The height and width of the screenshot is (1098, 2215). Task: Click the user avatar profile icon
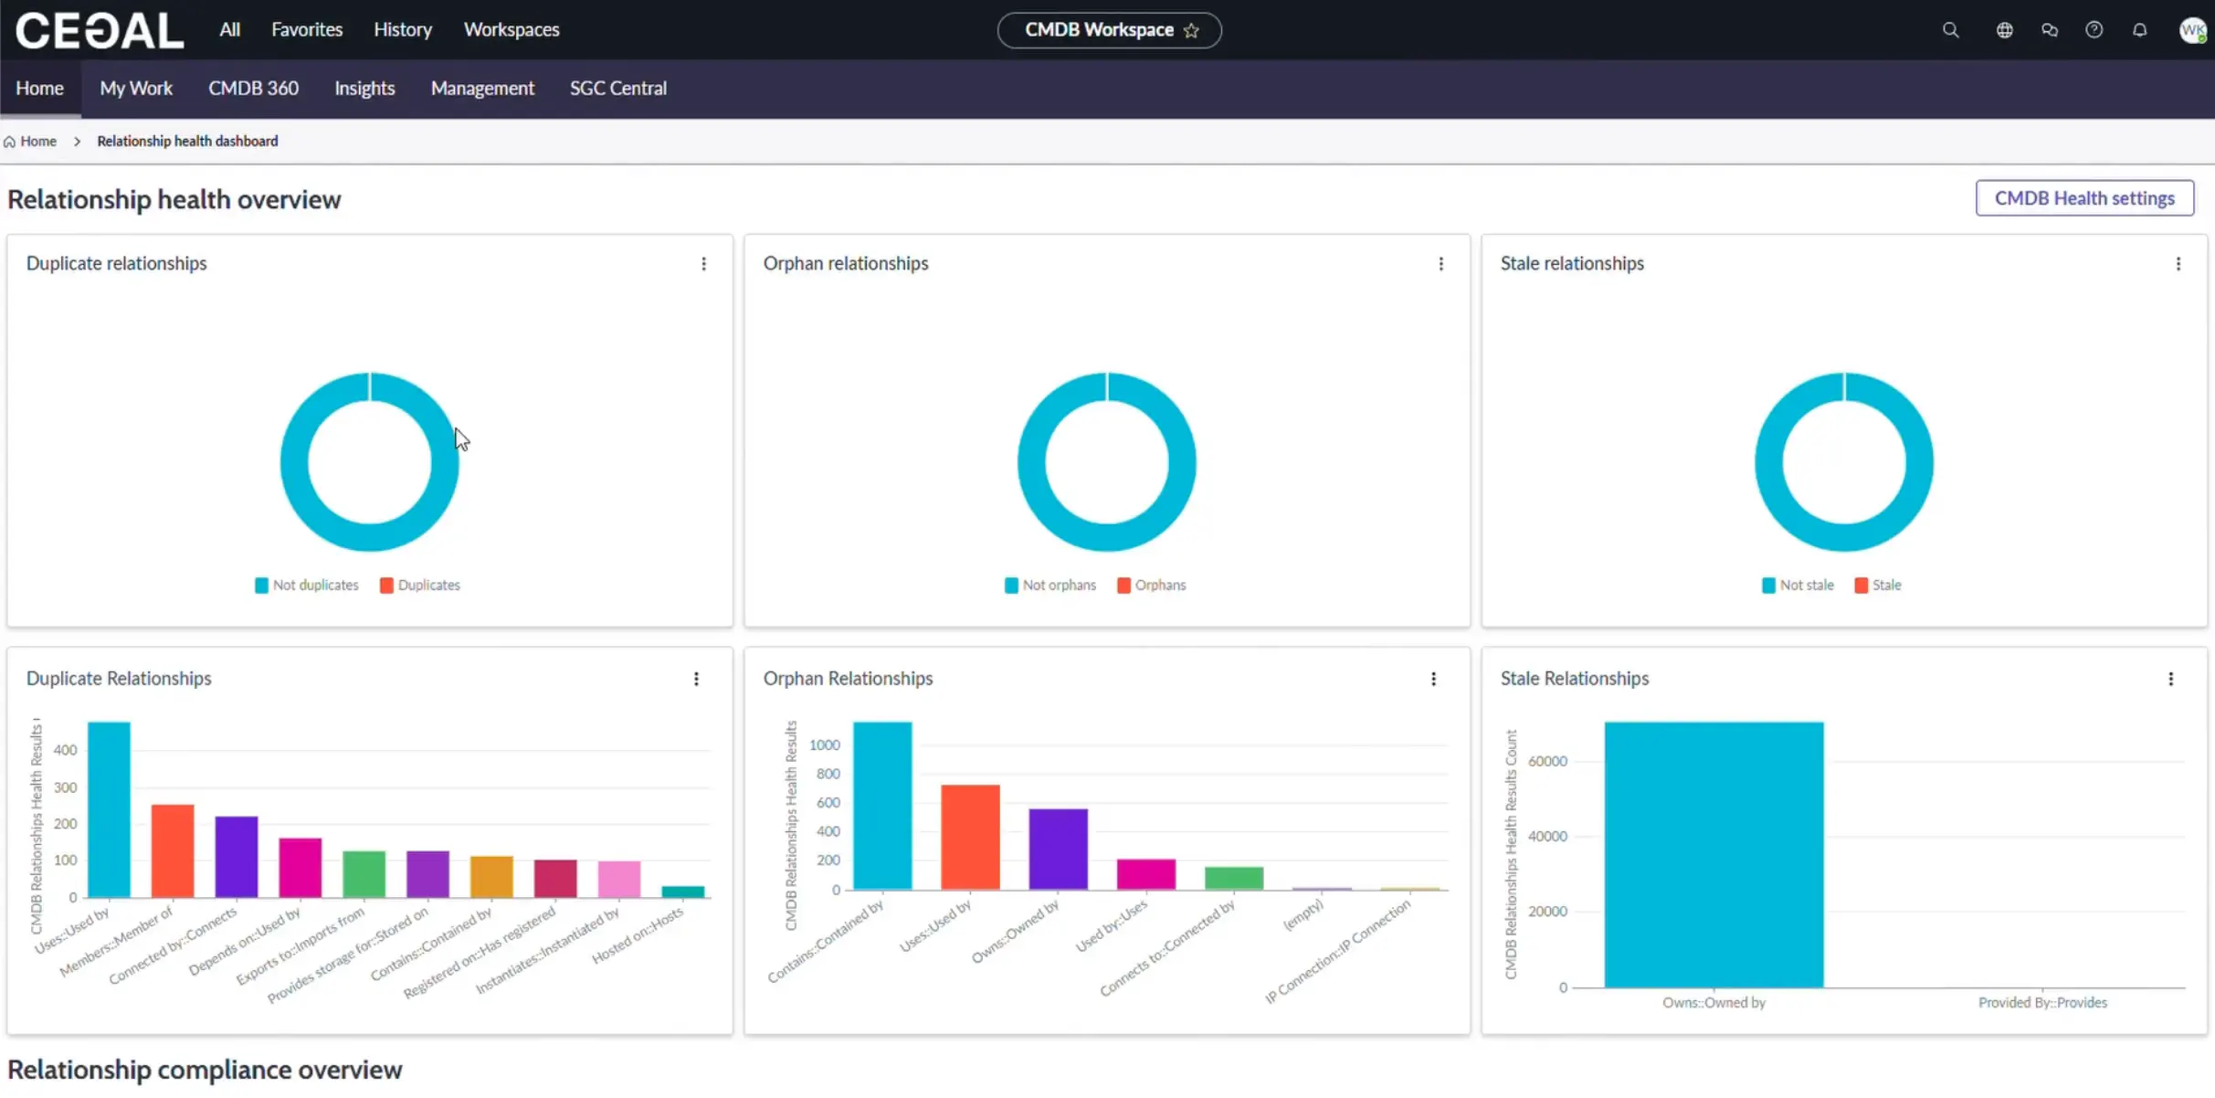[x=2192, y=30]
